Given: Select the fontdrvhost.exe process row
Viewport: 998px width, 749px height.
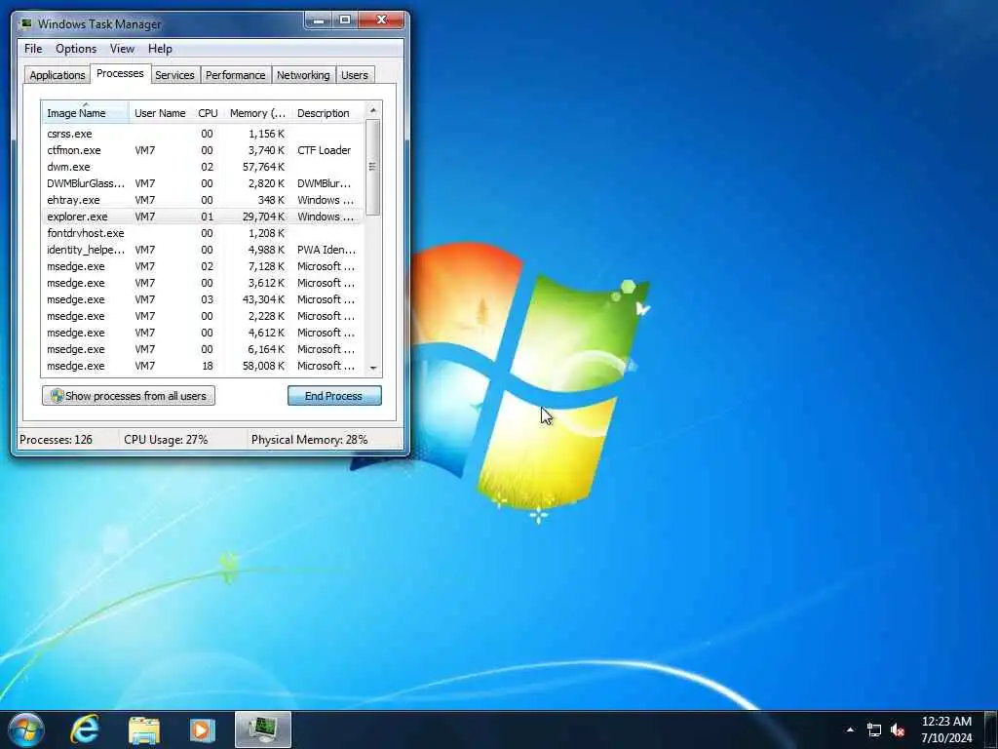Looking at the screenshot, I should point(203,233).
